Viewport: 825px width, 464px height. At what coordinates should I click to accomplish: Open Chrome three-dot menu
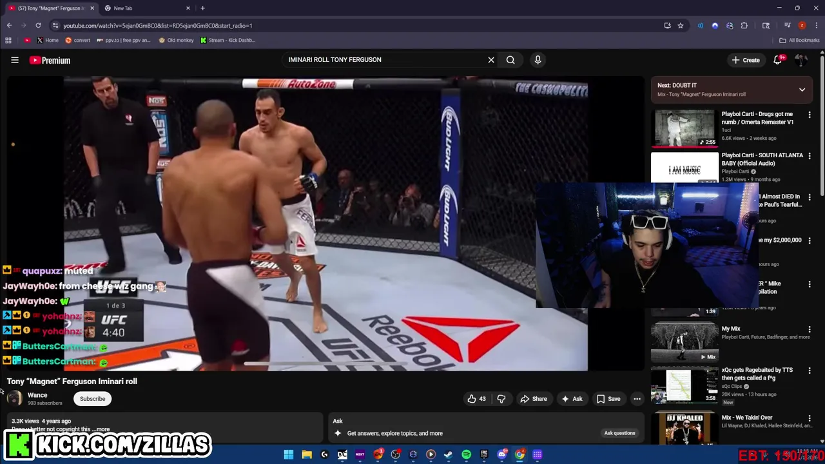point(817,26)
